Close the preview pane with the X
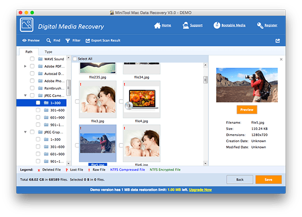 click(281, 59)
